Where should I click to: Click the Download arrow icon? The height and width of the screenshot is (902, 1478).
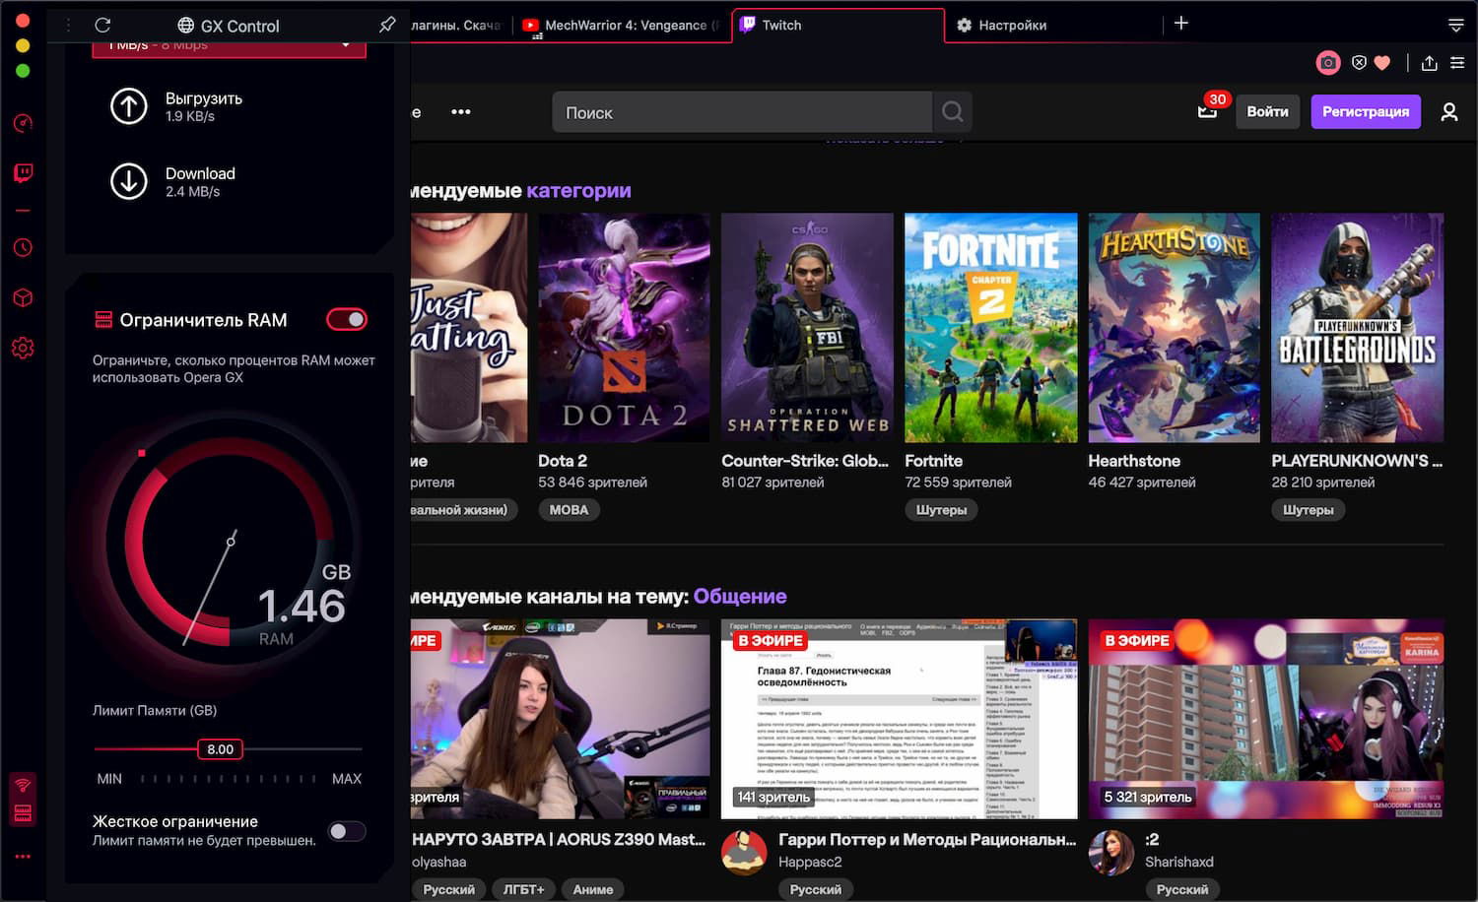click(128, 181)
